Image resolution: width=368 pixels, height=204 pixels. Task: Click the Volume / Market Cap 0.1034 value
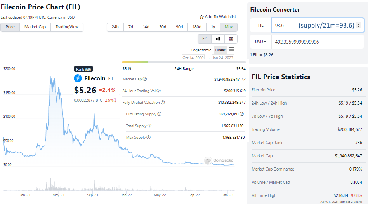coord(356,182)
